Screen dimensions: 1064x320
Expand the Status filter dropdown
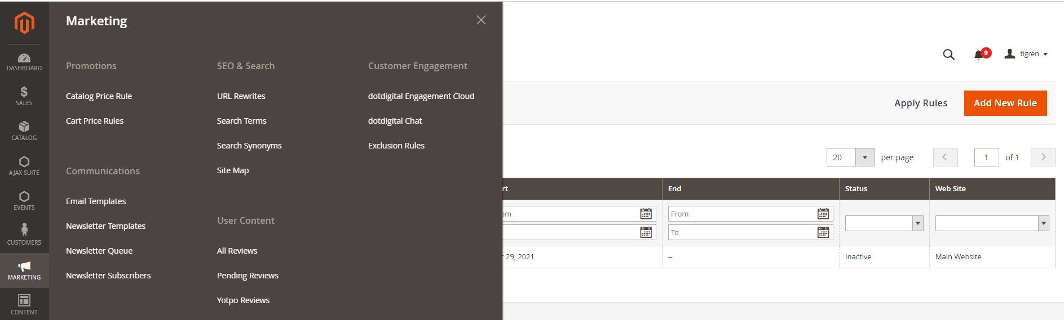[x=884, y=223]
